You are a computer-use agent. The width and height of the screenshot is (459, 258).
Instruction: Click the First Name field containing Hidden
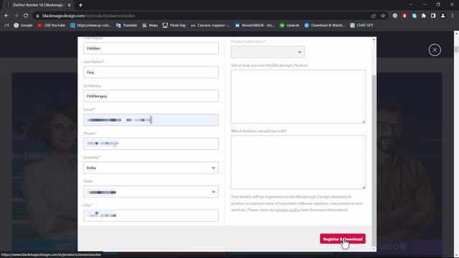(x=151, y=48)
